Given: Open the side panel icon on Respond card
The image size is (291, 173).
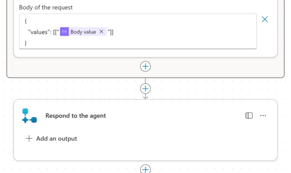Looking at the screenshot, I should click(x=249, y=116).
